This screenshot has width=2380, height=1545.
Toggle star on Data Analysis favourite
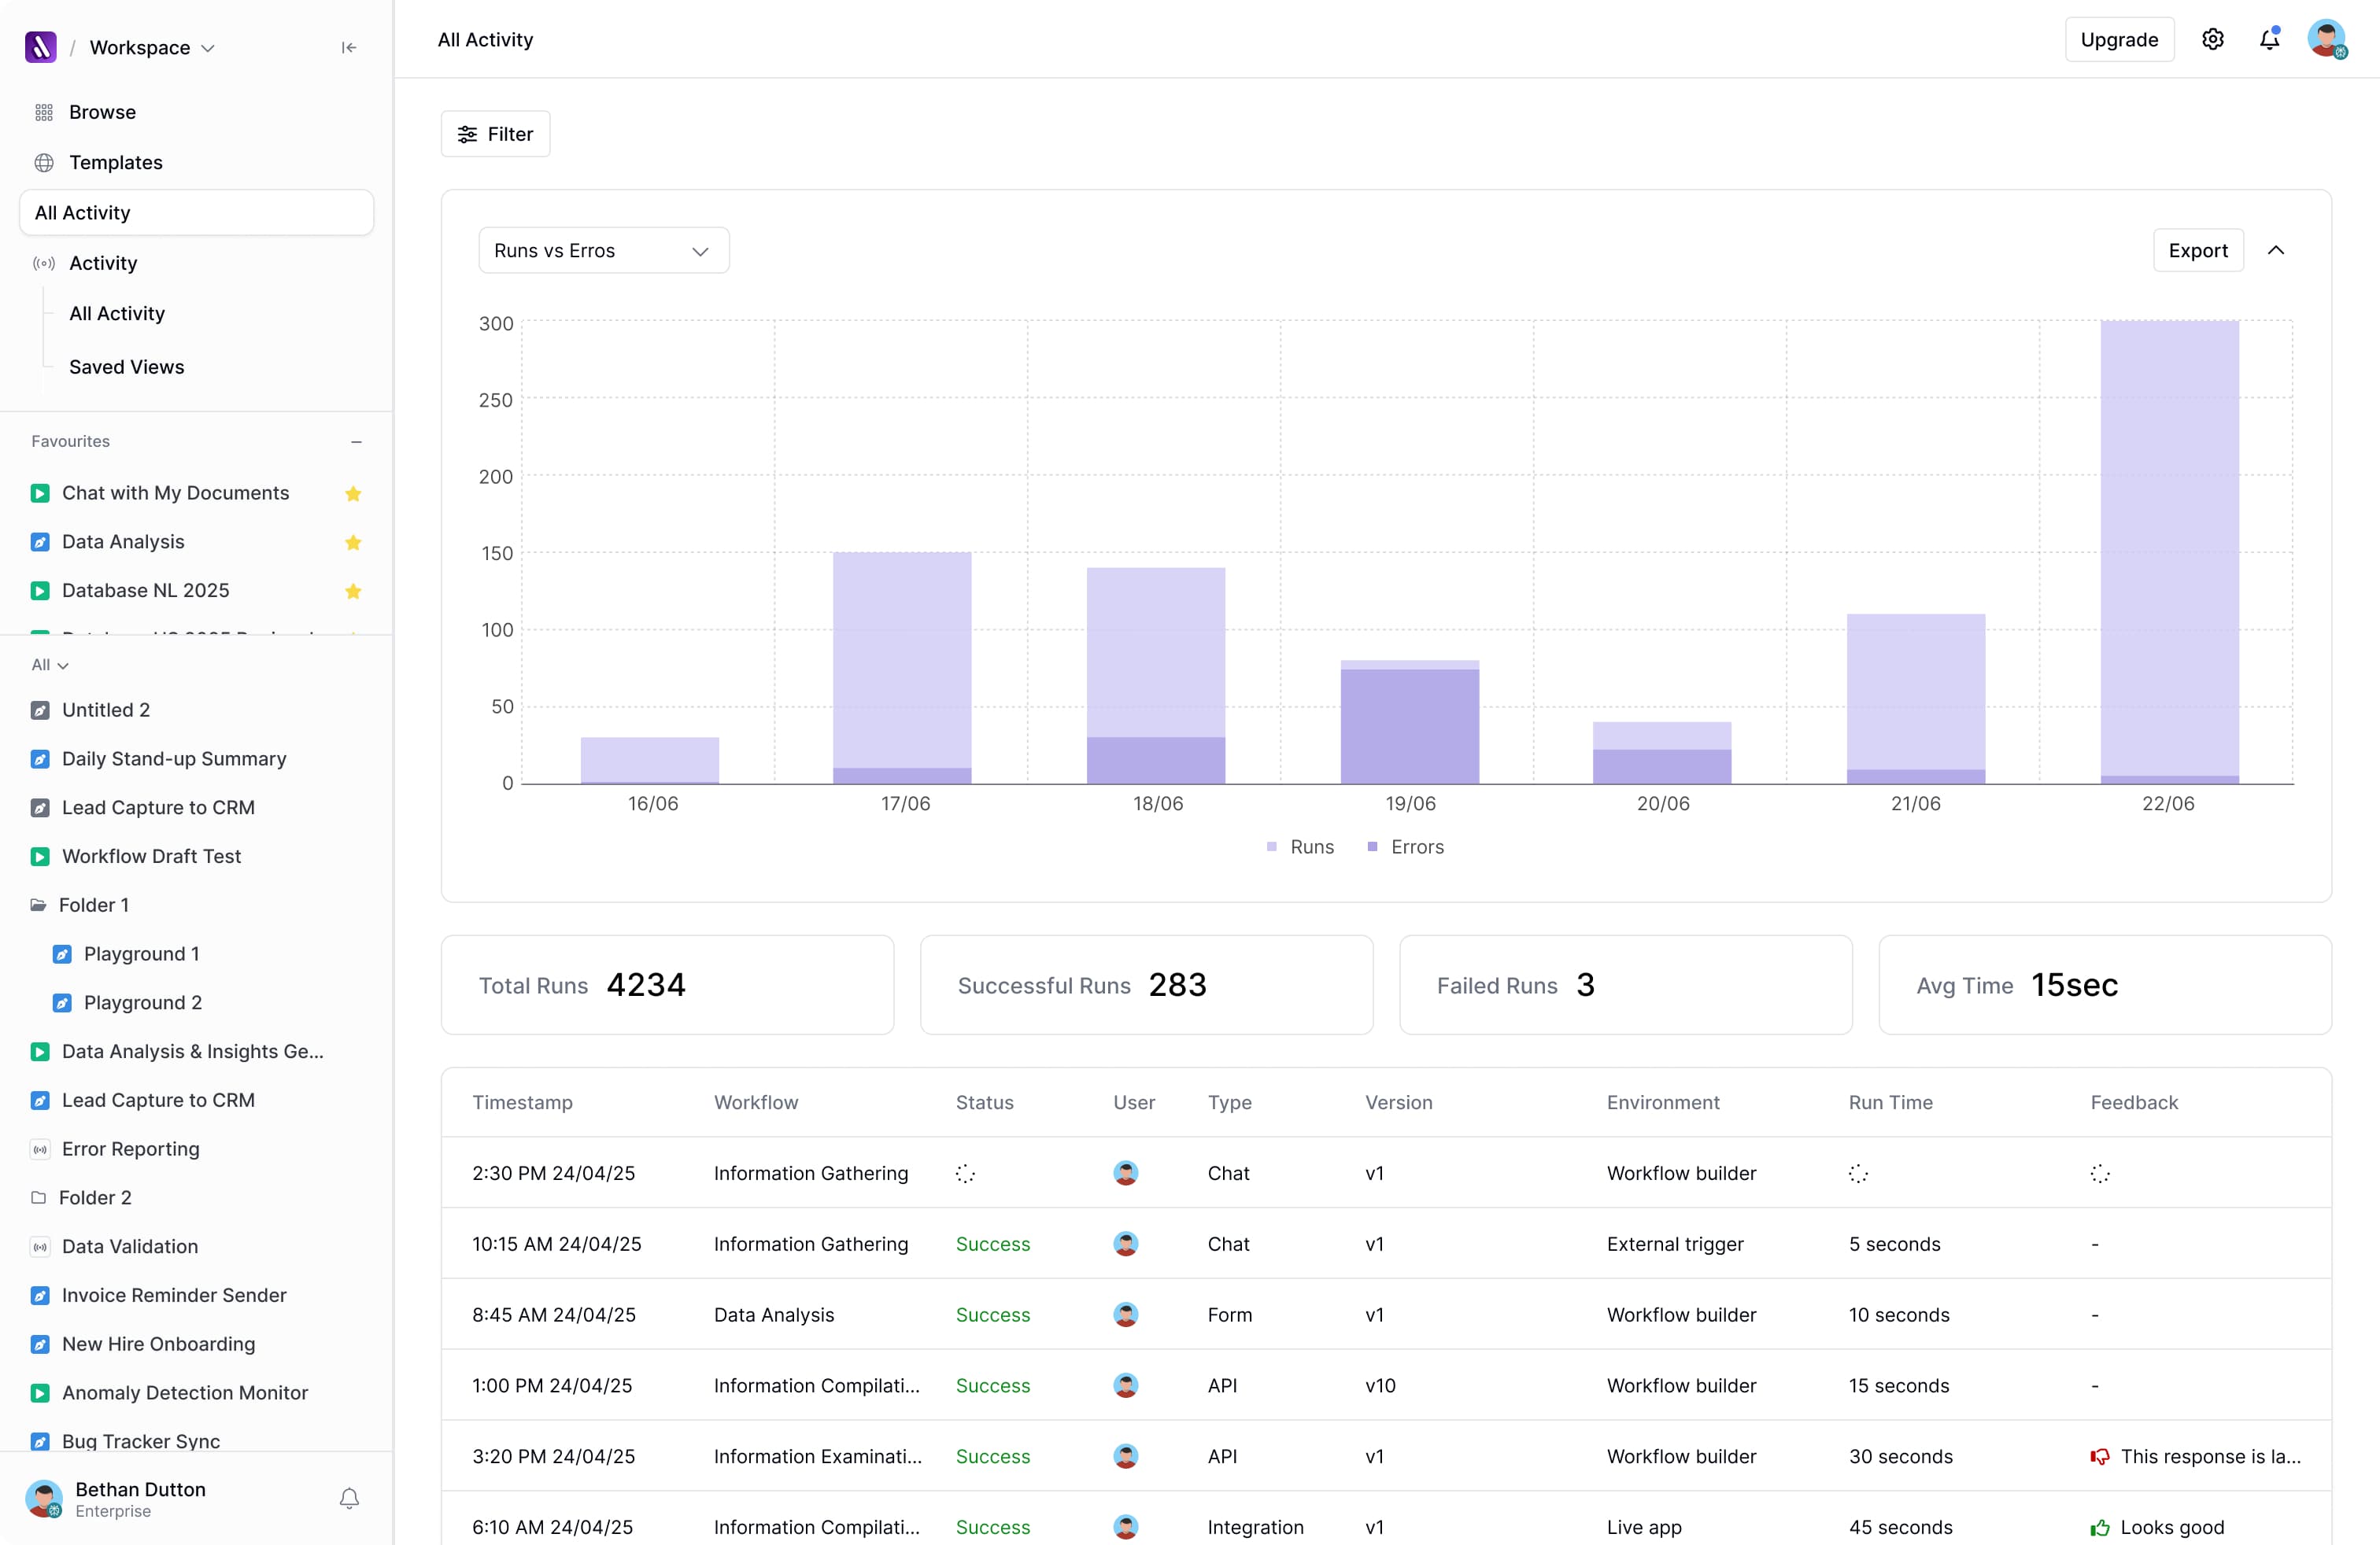tap(353, 543)
